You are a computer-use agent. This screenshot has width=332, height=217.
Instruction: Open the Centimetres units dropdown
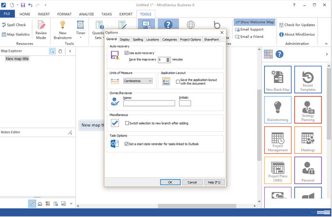[138, 80]
